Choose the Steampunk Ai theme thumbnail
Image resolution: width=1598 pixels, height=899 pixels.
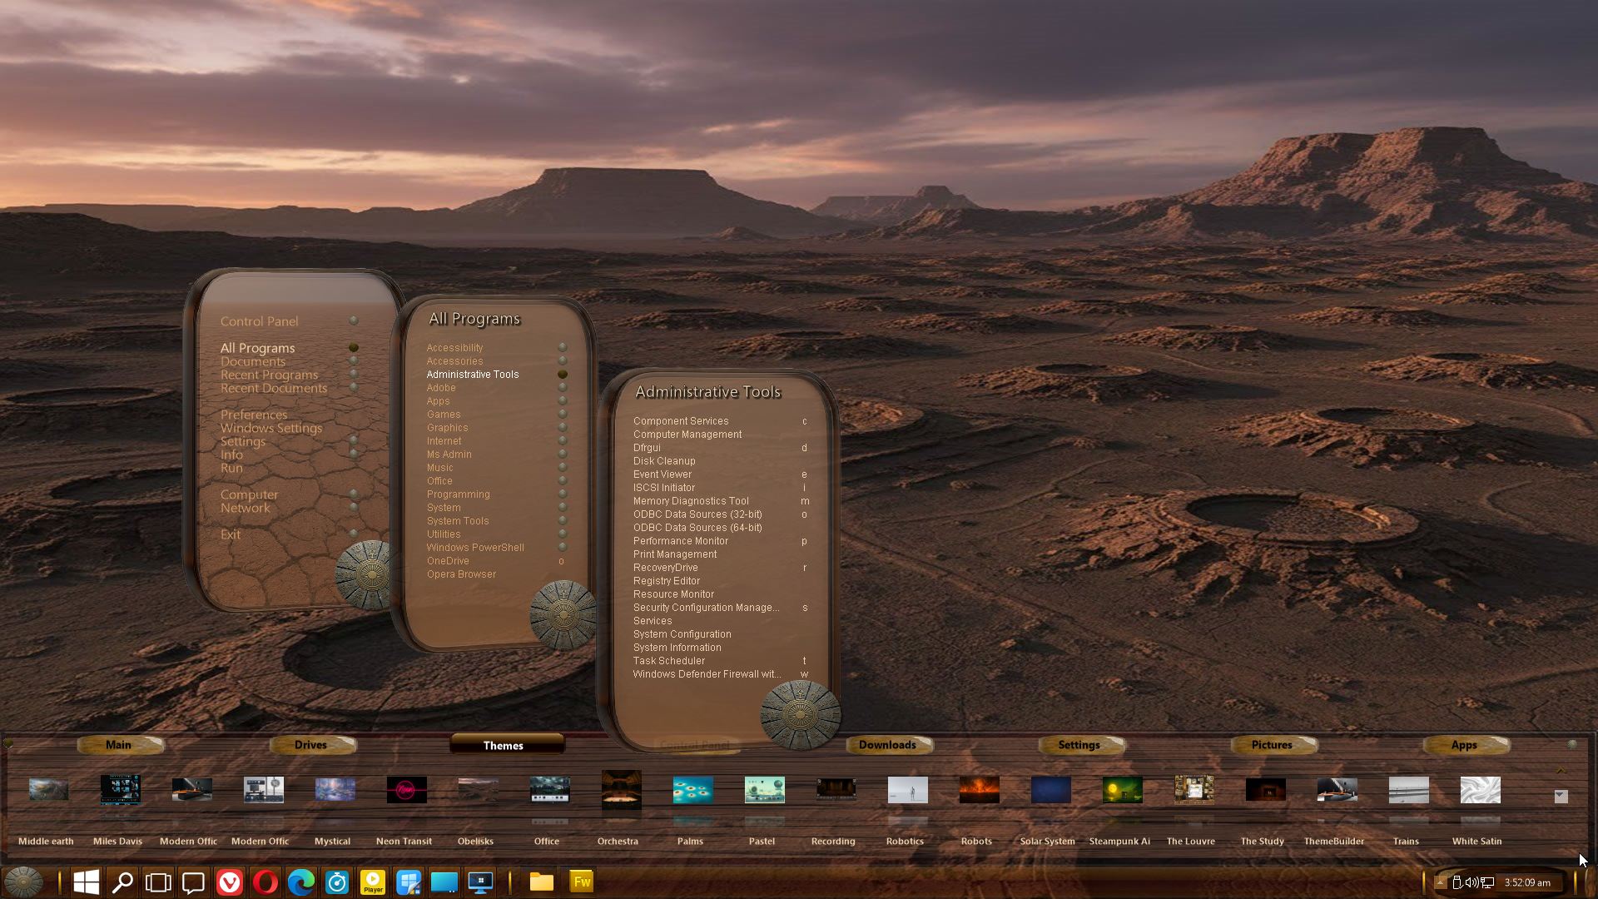pos(1122,790)
